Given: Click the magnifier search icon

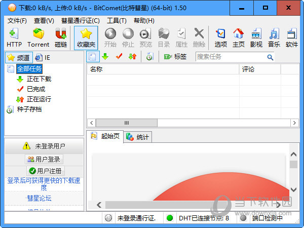Looking at the screenshot, I should click(270, 57).
